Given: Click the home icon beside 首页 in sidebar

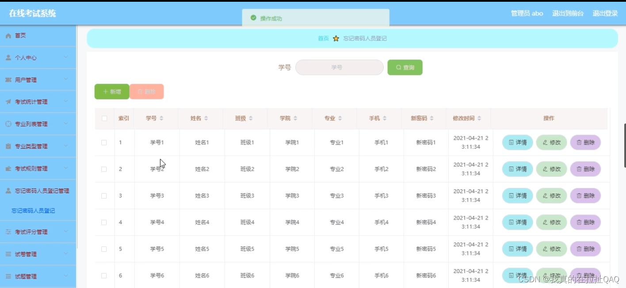Looking at the screenshot, I should pyautogui.click(x=8, y=36).
